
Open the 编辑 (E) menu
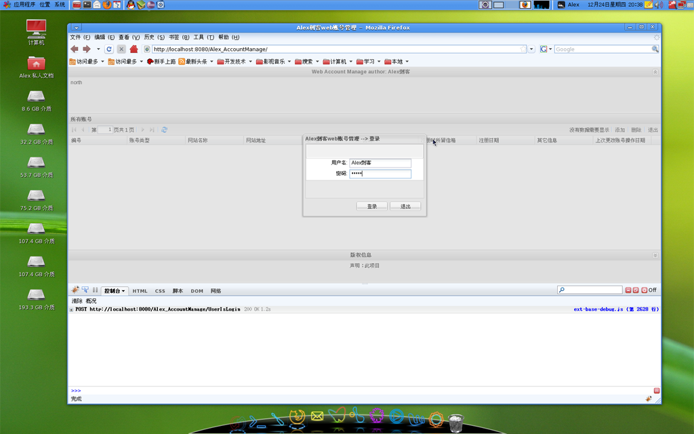pos(104,37)
